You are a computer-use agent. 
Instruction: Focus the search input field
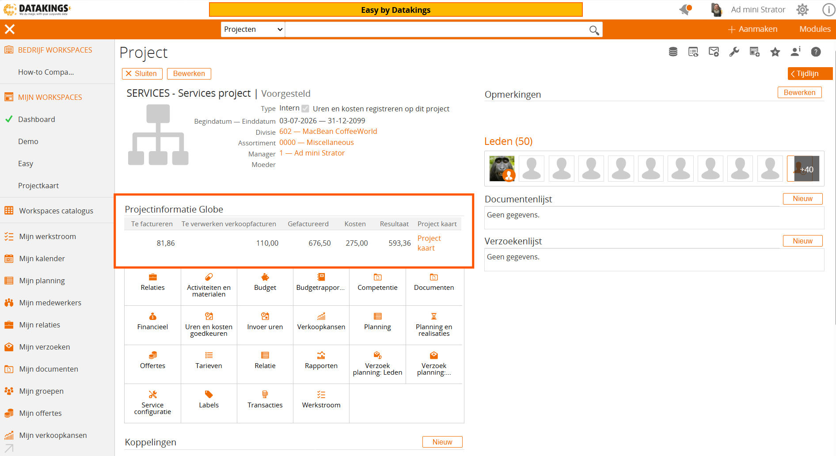[x=437, y=29]
